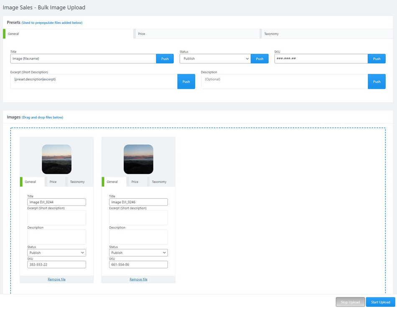
Task: Select the DJI_0246 image thumbnail
Action: (138, 159)
